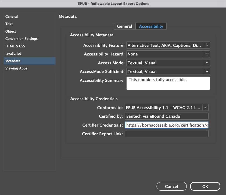Select the Accessibility tab
The width and height of the screenshot is (226, 195).
[x=151, y=26]
